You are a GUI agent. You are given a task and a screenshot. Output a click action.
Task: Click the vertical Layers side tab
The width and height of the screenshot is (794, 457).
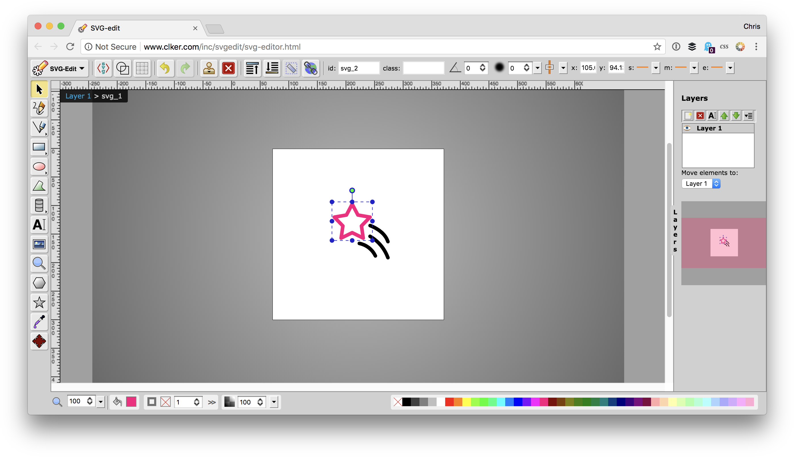[x=675, y=231]
